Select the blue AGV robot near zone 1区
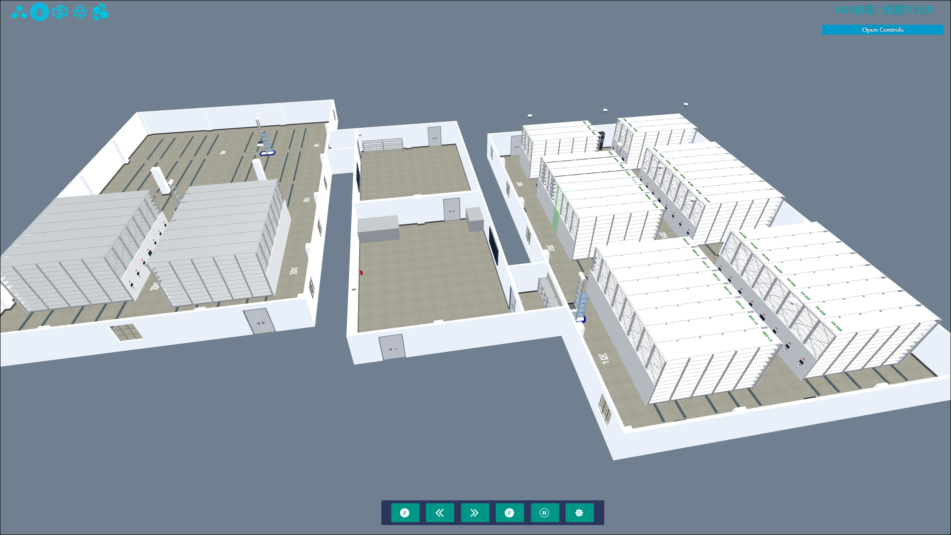The width and height of the screenshot is (951, 535). point(581,320)
